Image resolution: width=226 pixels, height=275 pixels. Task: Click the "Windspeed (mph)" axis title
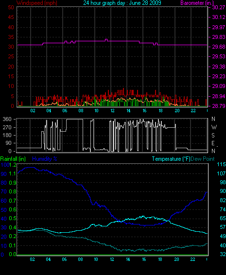pos(37,3)
